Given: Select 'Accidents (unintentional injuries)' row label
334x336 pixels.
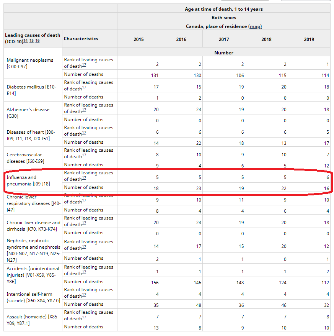Looking at the screenshot, I should (33, 275).
